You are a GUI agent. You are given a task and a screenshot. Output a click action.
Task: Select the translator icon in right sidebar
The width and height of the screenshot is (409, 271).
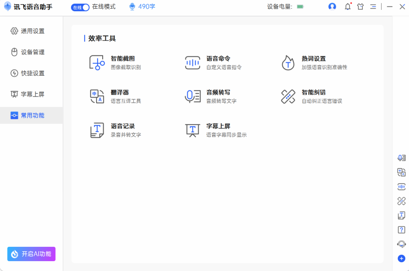401,172
